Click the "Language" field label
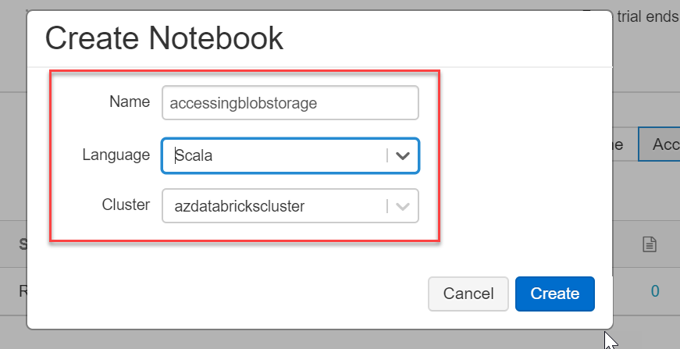The image size is (680, 349). [x=116, y=155]
